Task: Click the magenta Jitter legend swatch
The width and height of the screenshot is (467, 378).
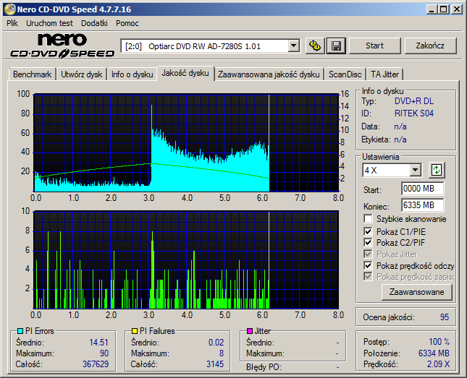Action: [250, 331]
